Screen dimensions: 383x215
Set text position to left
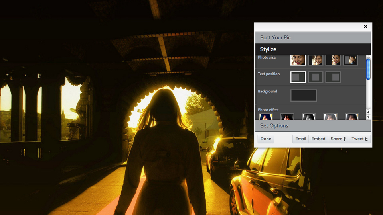click(298, 77)
